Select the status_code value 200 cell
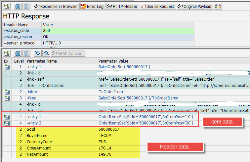Screen dimensions: 250x162 click(x=118, y=31)
